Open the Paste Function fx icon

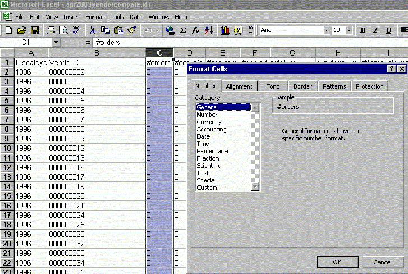[196, 30]
